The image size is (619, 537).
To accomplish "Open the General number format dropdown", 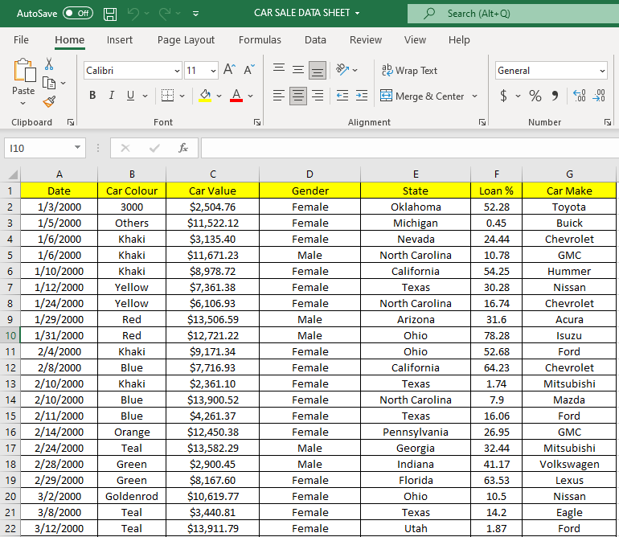I will click(x=602, y=71).
